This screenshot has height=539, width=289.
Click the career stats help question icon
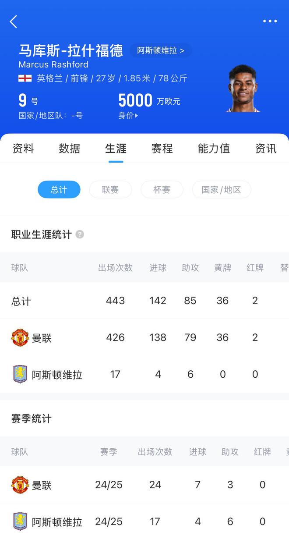click(x=80, y=234)
